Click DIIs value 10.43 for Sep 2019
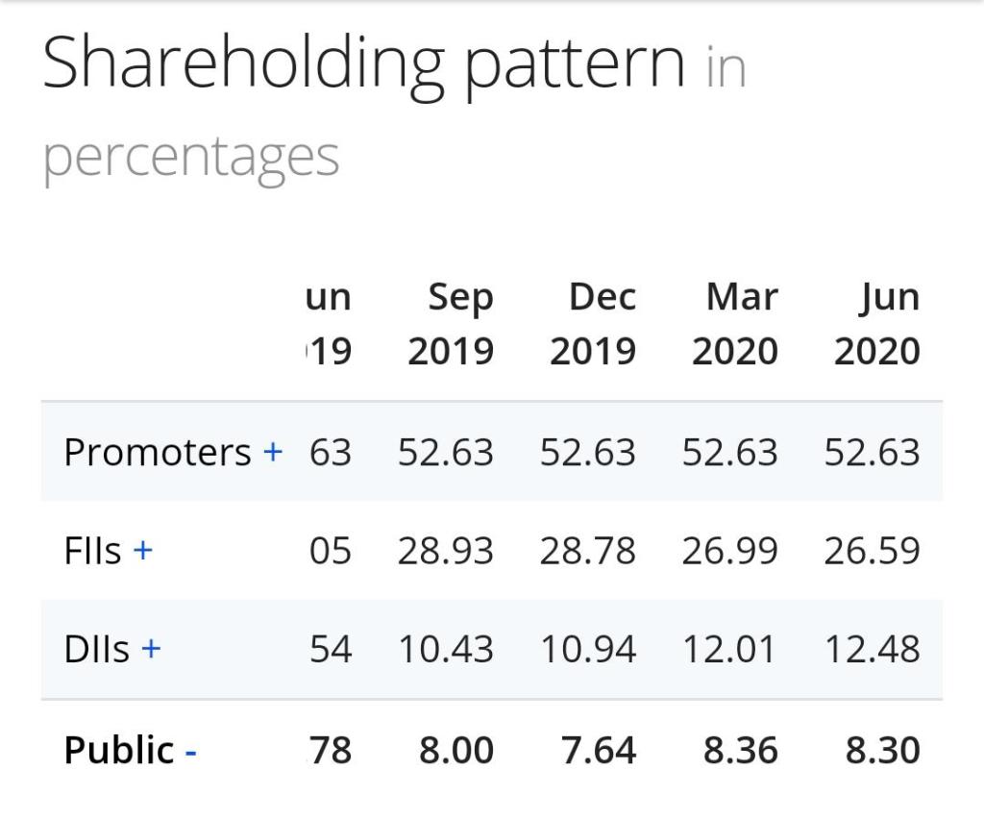Viewport: 984px width, 820px height. click(x=446, y=650)
